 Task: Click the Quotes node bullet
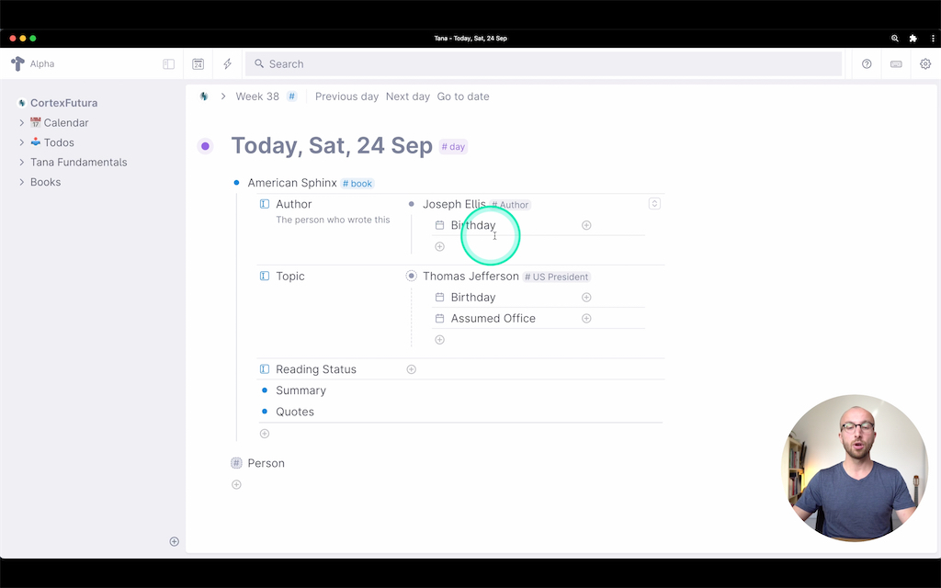pyautogui.click(x=265, y=412)
